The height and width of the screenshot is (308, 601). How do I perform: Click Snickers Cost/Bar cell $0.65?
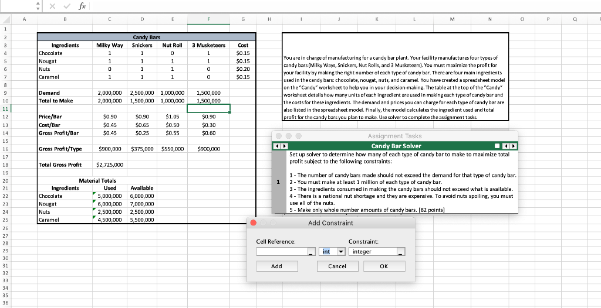pos(142,125)
